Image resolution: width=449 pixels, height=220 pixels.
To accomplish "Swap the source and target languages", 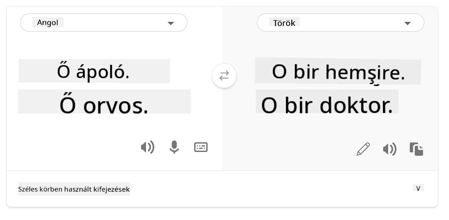I will coord(224,76).
